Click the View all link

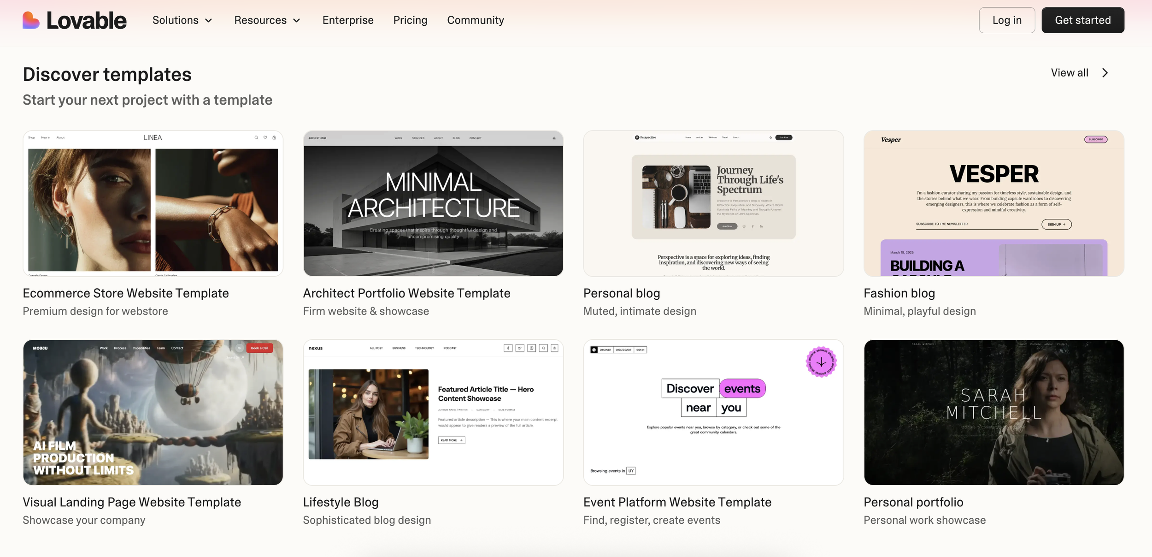[1070, 72]
